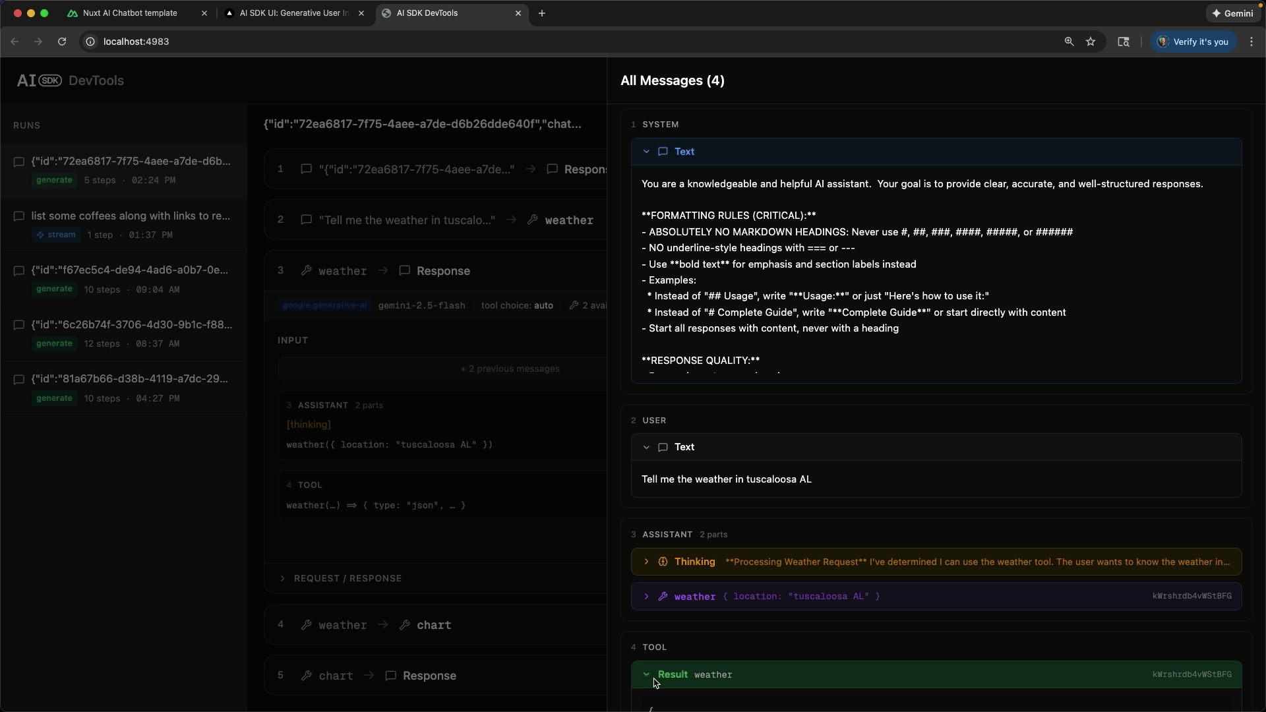Click the google.generative-ai provider badge
This screenshot has width=1266, height=712.
[324, 305]
